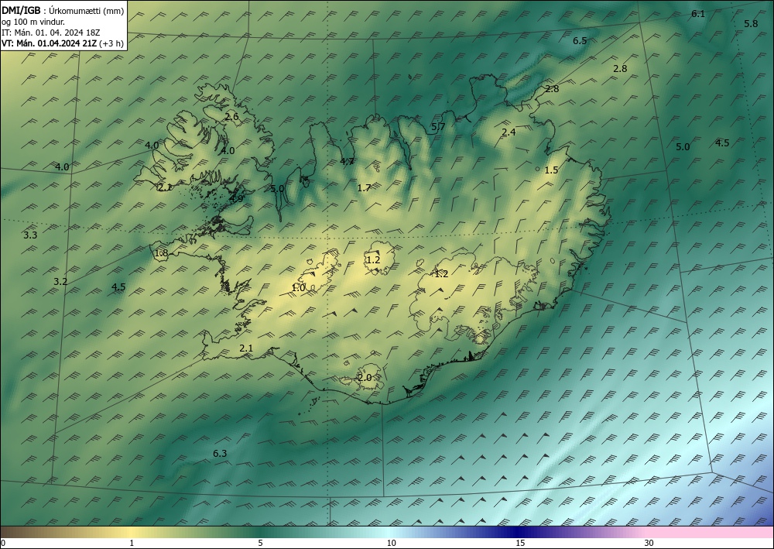Click the legend tick label 0
Screen dimensions: 774x549
(x=3, y=543)
